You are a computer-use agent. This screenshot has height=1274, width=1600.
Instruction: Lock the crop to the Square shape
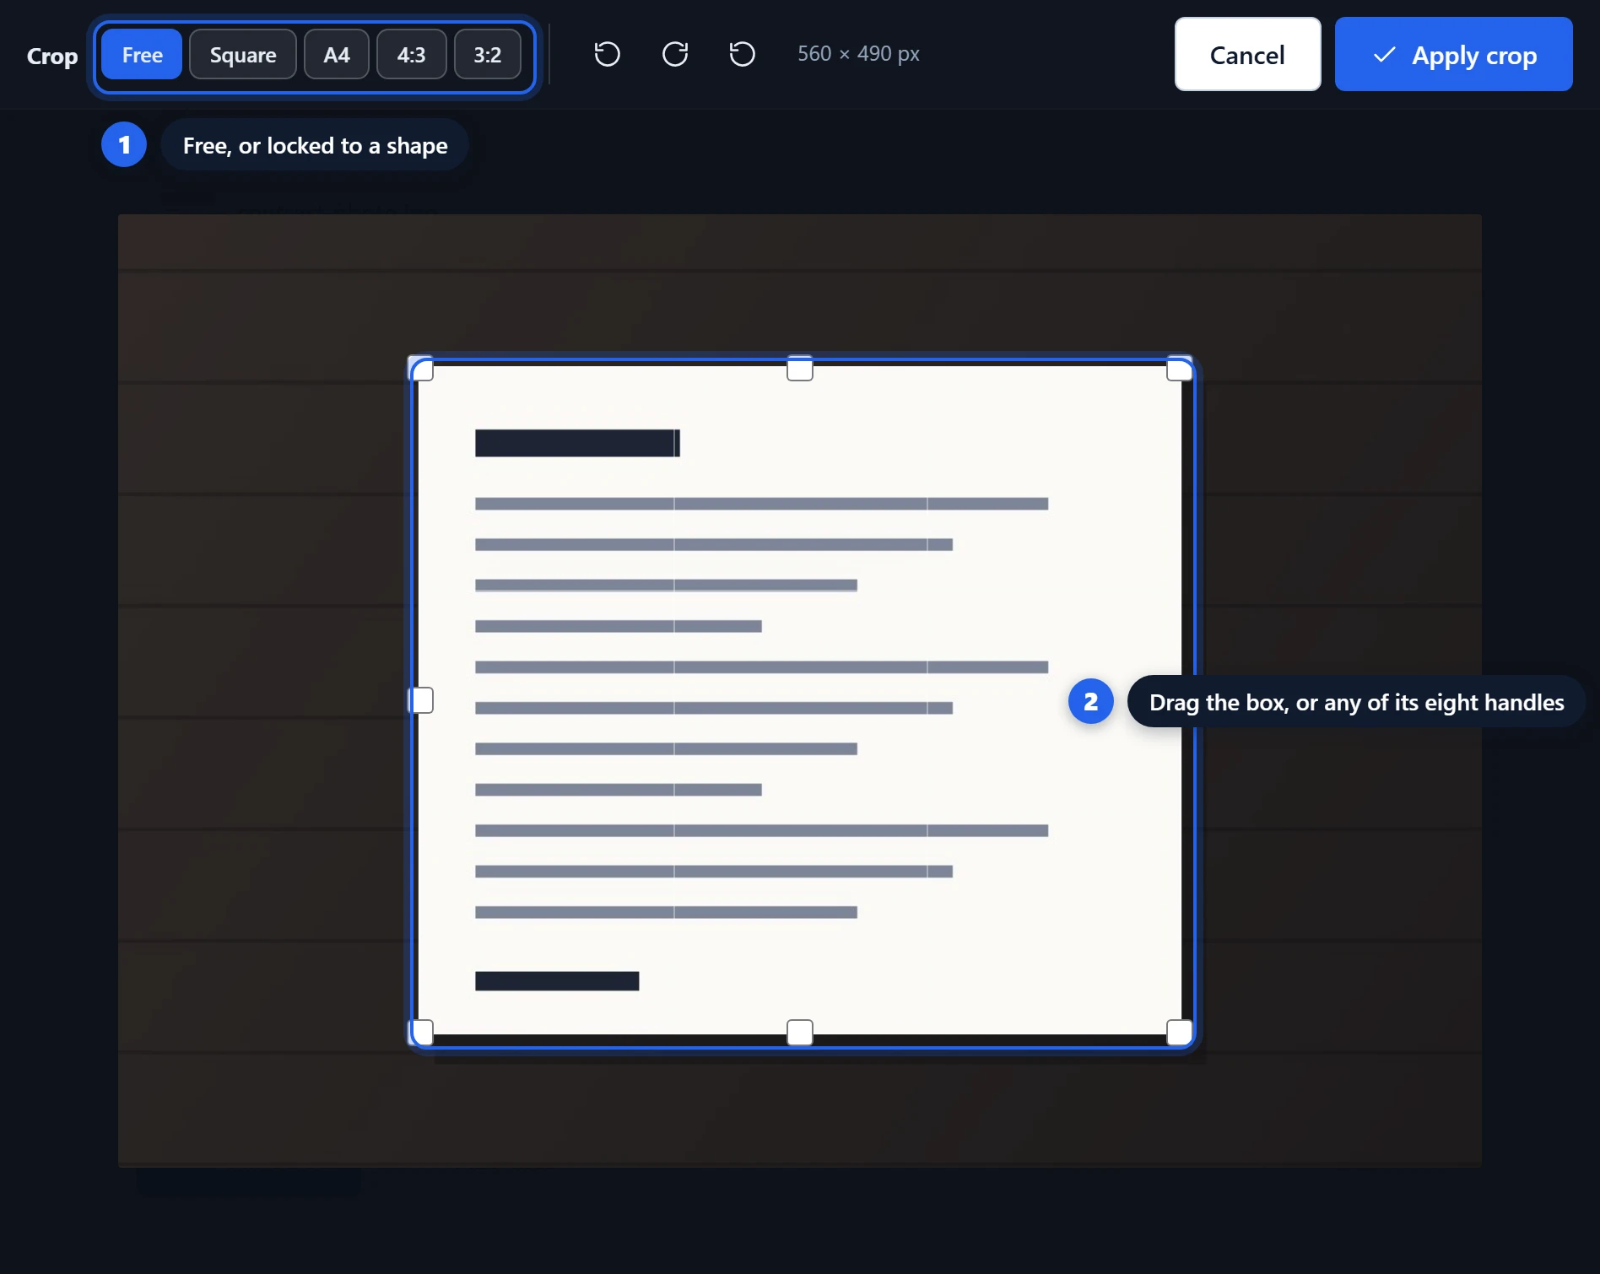pos(243,55)
